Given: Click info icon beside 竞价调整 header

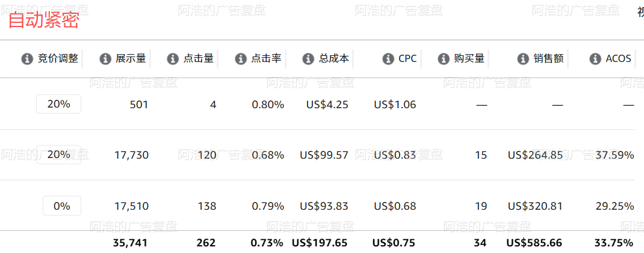Looking at the screenshot, I should tap(27, 59).
